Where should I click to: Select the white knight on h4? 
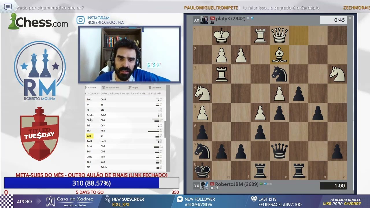pyautogui.click(x=202, y=93)
